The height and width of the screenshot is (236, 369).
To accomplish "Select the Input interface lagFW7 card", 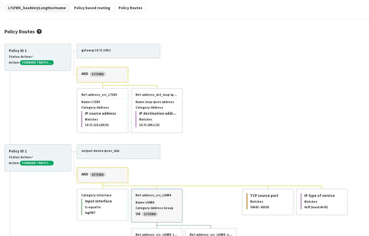I will (x=102, y=205).
